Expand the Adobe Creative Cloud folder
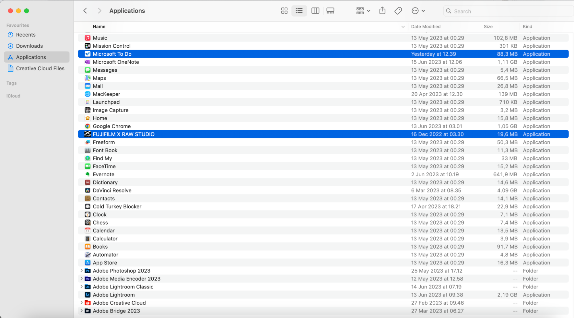Viewport: 574px width, 318px height. [81, 303]
